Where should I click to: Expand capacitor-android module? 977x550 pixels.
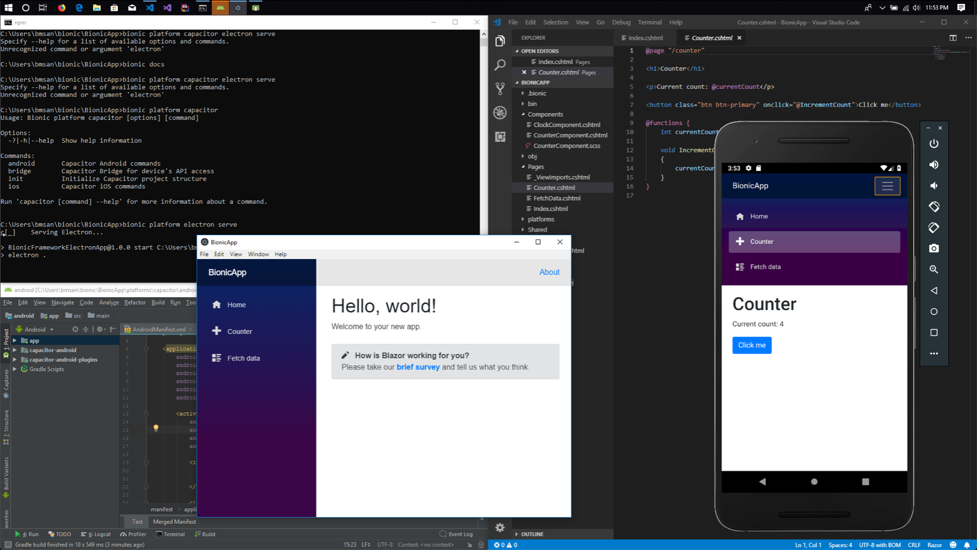15,350
